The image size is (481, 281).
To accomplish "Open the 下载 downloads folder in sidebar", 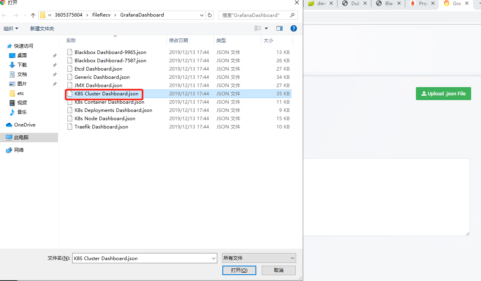I will 22,65.
